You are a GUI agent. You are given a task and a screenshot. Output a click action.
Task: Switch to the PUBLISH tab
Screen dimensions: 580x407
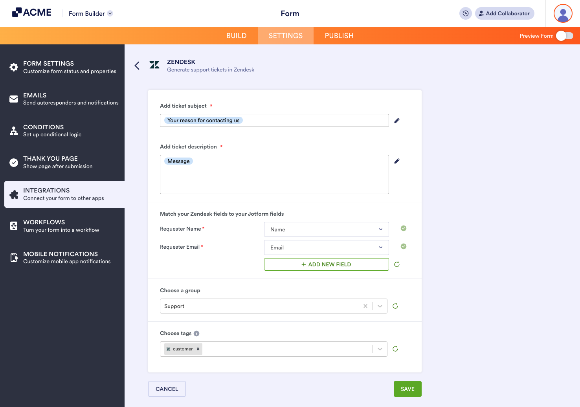[x=339, y=35]
